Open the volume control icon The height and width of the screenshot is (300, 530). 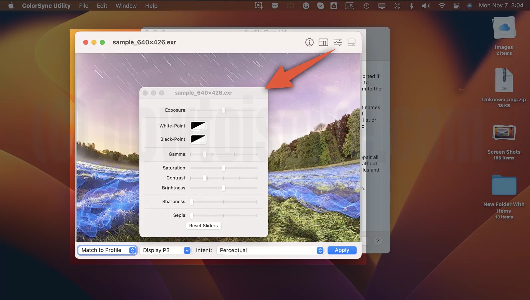426,6
